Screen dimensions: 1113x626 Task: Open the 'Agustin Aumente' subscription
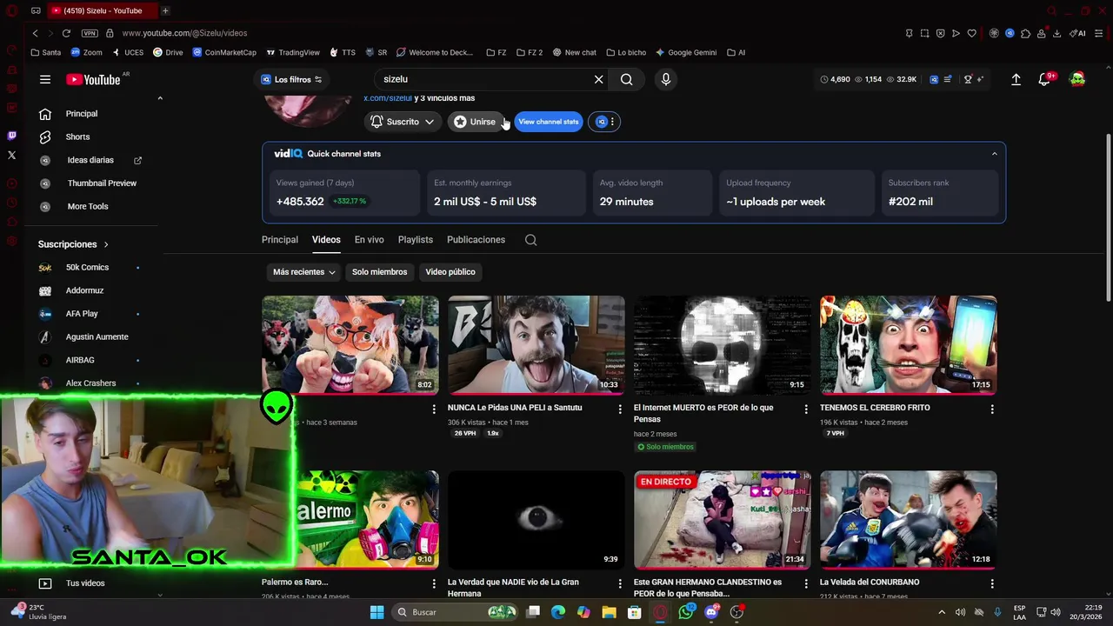click(x=97, y=337)
